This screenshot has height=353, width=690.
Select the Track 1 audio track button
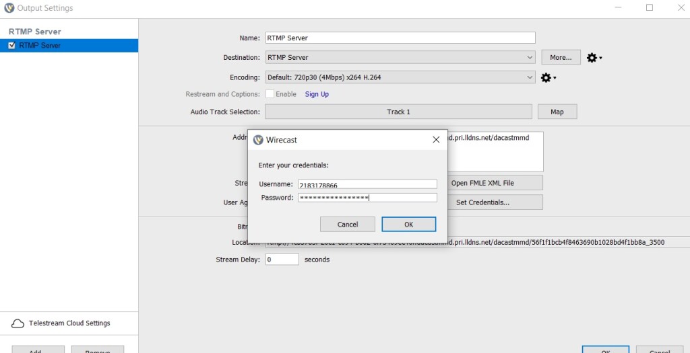click(x=398, y=112)
